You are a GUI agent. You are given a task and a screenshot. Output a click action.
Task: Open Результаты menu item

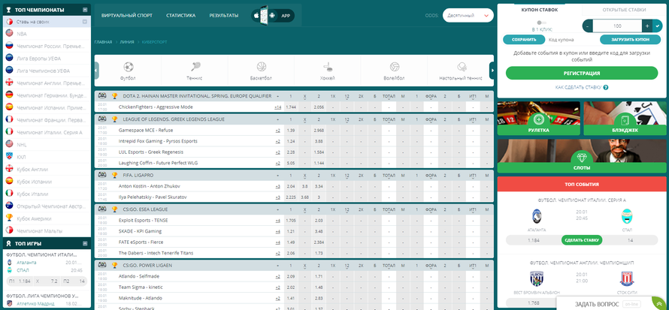223,15
